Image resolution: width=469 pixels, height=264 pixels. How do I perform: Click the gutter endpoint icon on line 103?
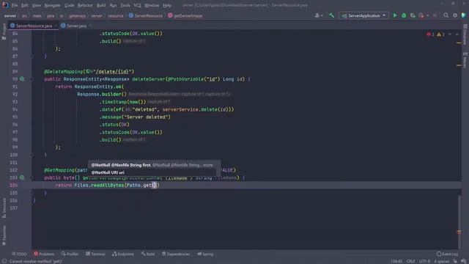[x=22, y=177]
